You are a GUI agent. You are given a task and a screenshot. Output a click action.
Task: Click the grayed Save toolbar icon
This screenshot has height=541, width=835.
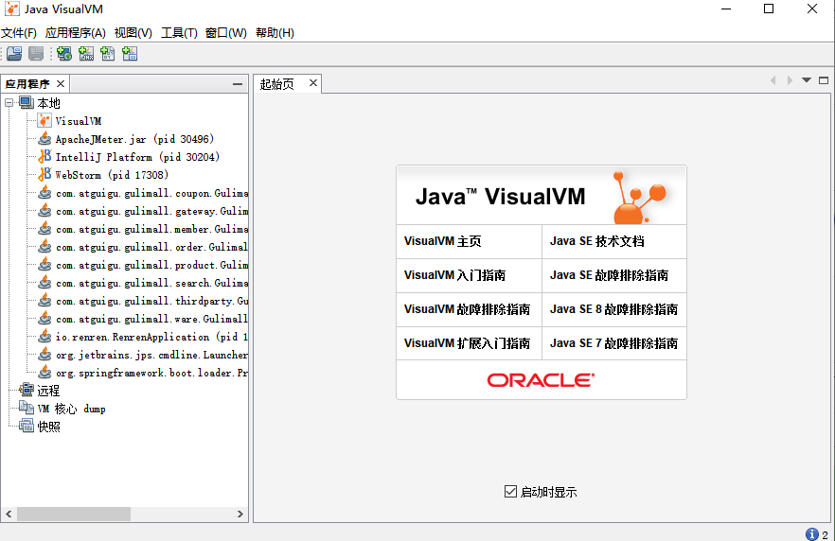(x=36, y=54)
